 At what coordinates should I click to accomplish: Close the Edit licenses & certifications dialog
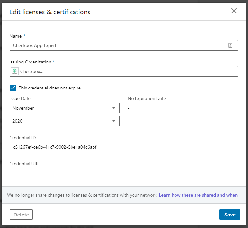coord(234,11)
